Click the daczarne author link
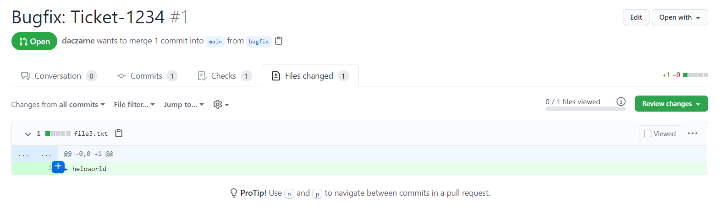Screen dimensions: 721x219 78,41
